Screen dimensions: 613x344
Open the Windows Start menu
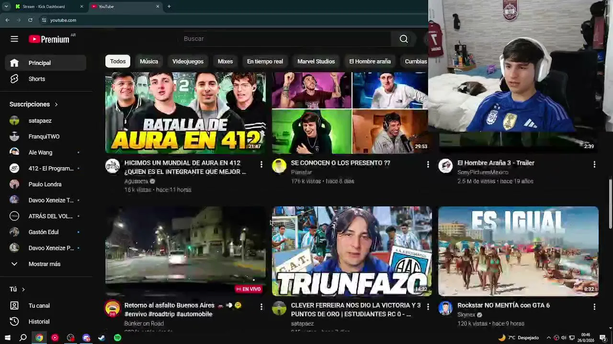point(7,338)
